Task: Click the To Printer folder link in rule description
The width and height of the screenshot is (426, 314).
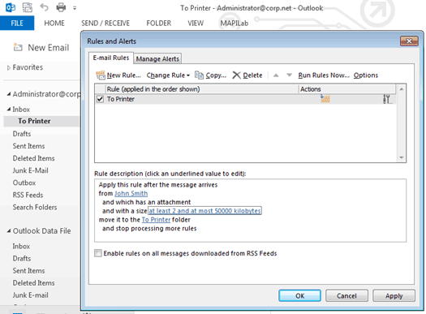Action: pyautogui.click(x=156, y=219)
